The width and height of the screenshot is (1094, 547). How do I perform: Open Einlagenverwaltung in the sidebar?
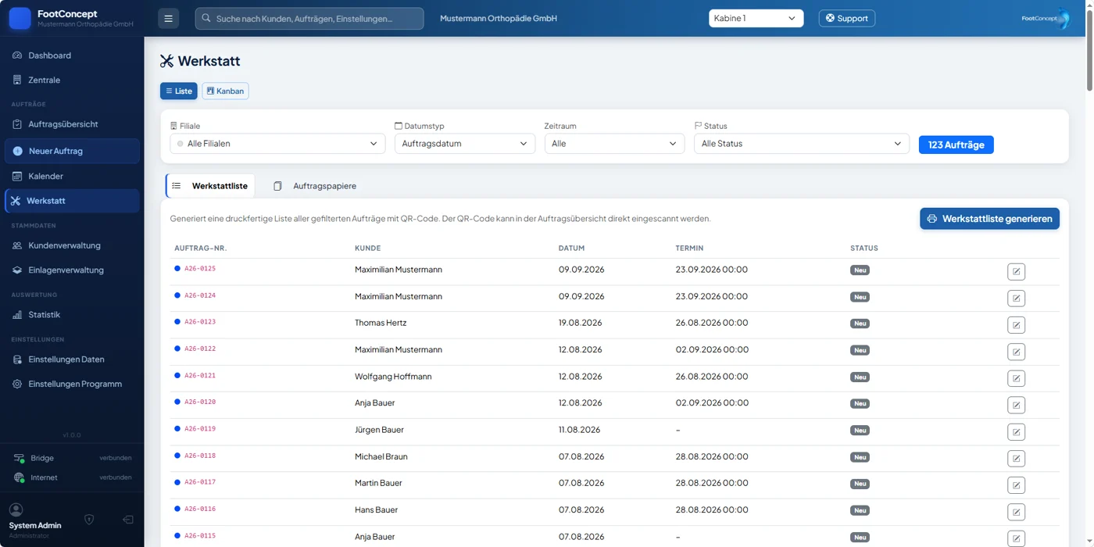[72, 270]
